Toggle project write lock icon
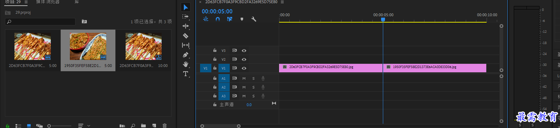 7,126
